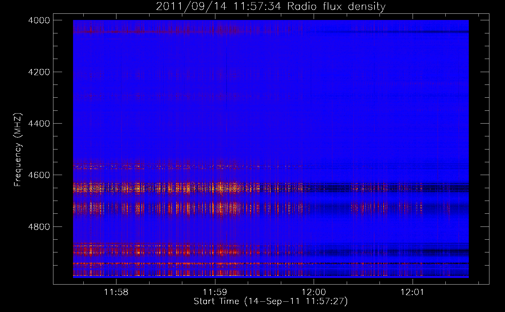The image size is (505, 312).
Task: Click the 4600 frequency tick label
Action: [39, 175]
